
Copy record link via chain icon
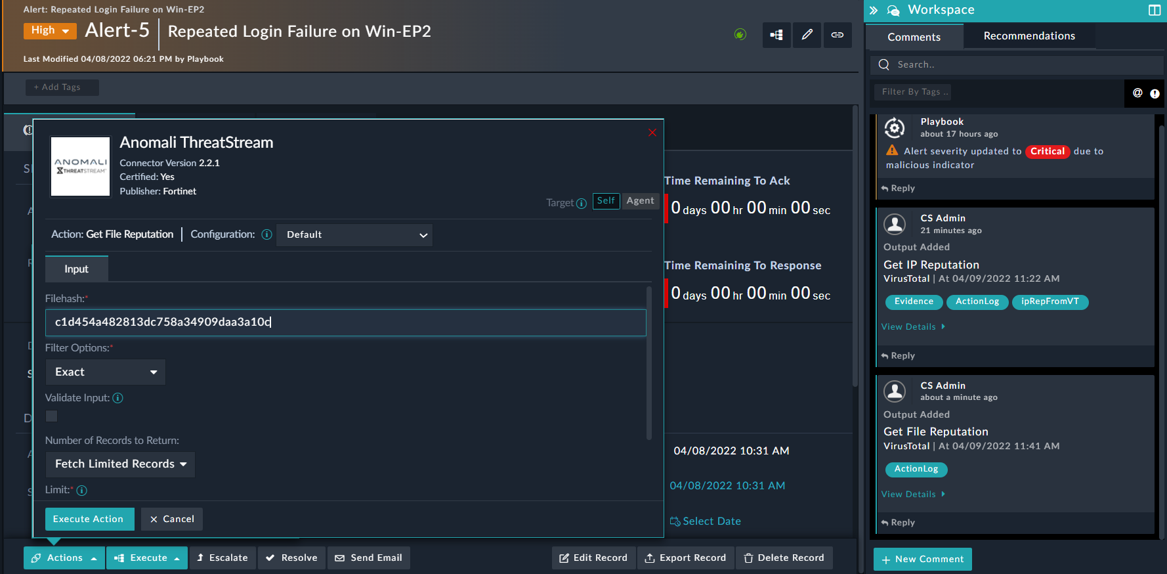[x=838, y=35]
